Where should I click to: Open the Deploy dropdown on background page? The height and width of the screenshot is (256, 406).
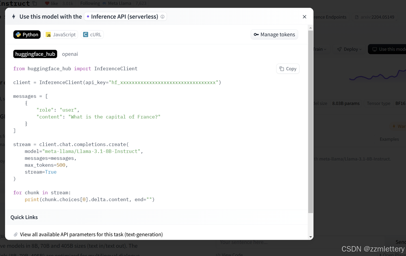click(349, 49)
